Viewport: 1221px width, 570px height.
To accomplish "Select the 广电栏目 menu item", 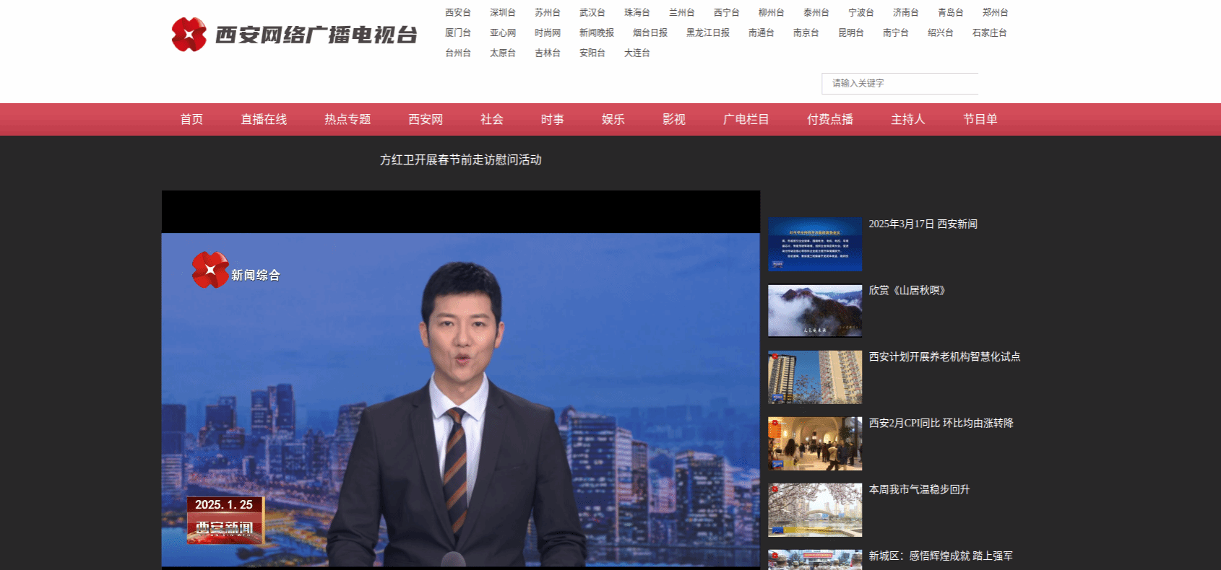I will point(746,120).
